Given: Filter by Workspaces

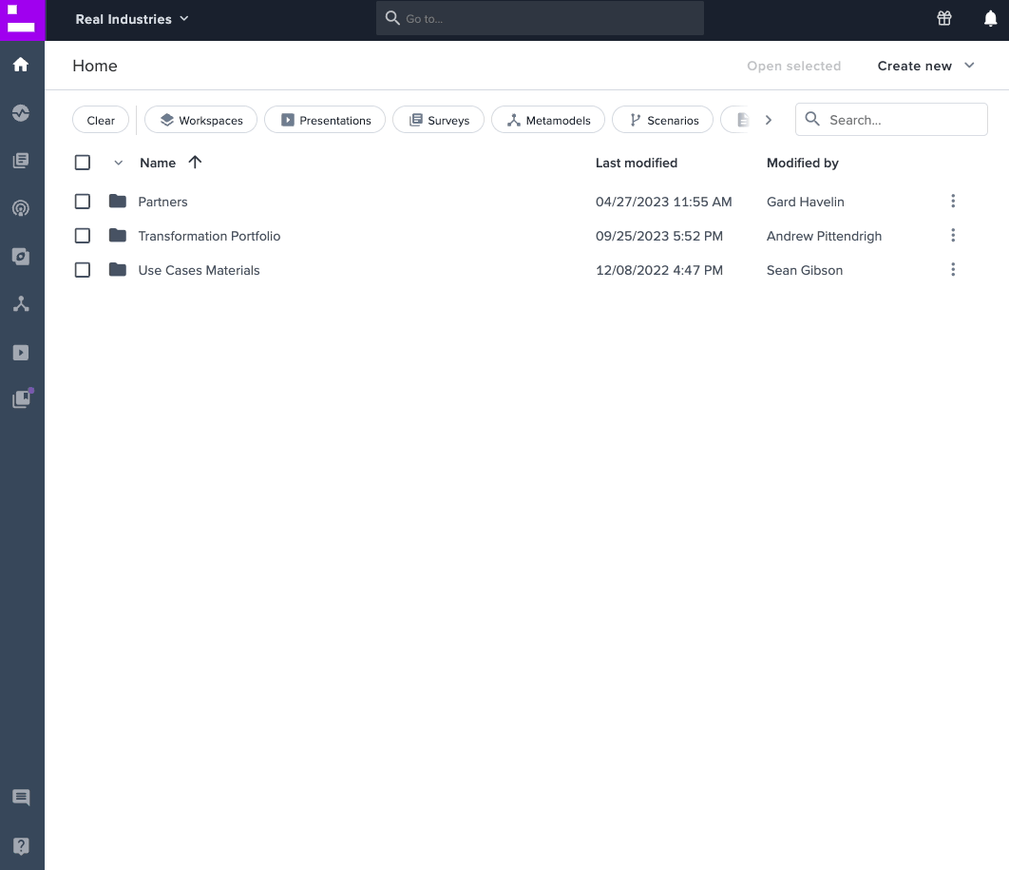Looking at the screenshot, I should click(200, 120).
